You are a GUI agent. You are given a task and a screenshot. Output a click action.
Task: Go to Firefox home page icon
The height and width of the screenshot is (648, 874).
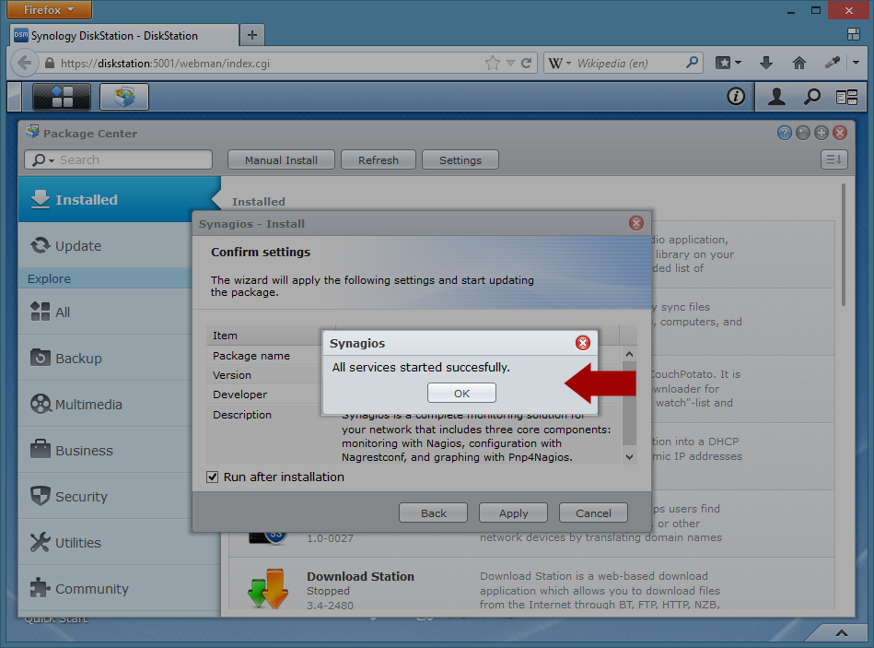pos(799,63)
